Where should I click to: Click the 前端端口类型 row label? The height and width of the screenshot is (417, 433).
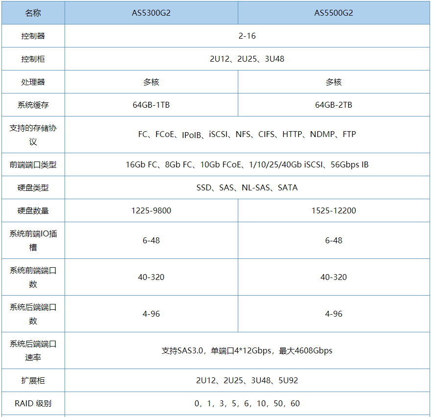tap(33, 165)
